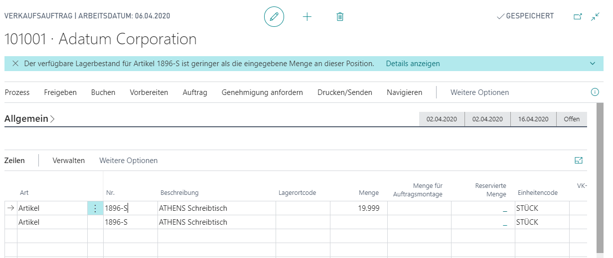The width and height of the screenshot is (613, 258).
Task: Open the Prozess menu
Action: tap(17, 92)
